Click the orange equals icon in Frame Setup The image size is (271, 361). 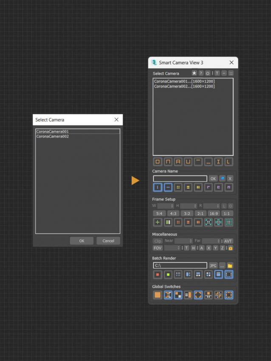pos(188,222)
